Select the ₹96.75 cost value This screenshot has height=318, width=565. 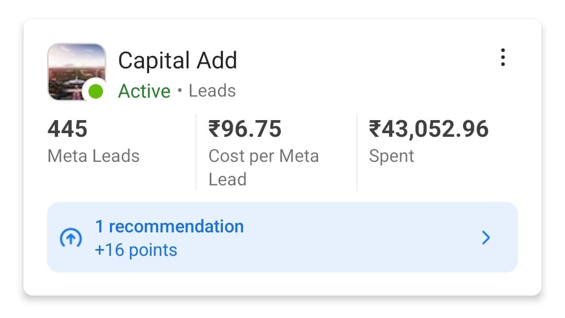click(245, 129)
